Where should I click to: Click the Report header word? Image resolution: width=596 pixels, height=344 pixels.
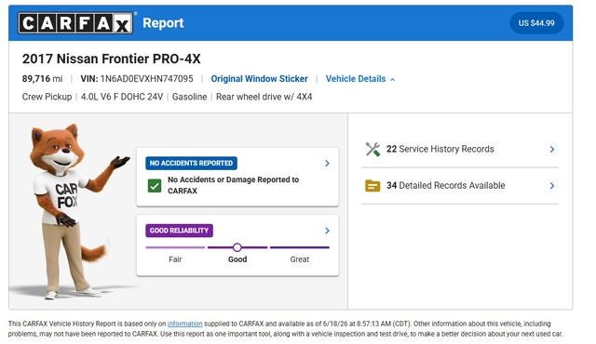tap(164, 23)
